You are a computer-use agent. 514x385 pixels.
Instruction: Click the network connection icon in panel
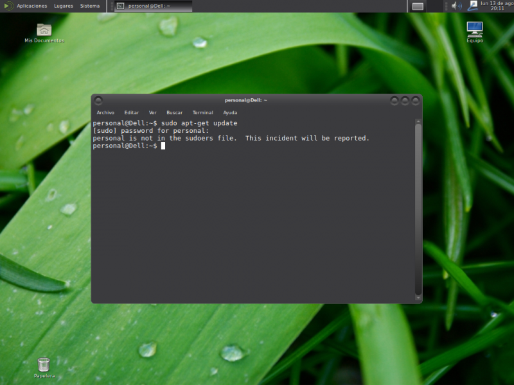(474, 6)
